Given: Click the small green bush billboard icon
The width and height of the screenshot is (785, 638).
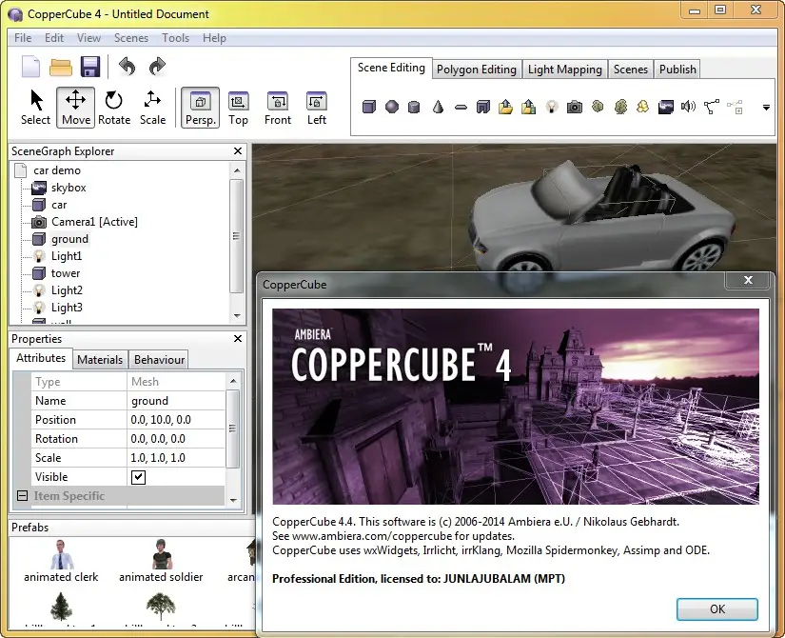Looking at the screenshot, I should (598, 107).
